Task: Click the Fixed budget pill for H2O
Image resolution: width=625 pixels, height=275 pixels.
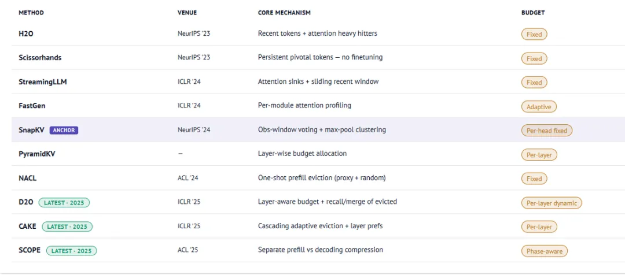Action: click(534, 35)
